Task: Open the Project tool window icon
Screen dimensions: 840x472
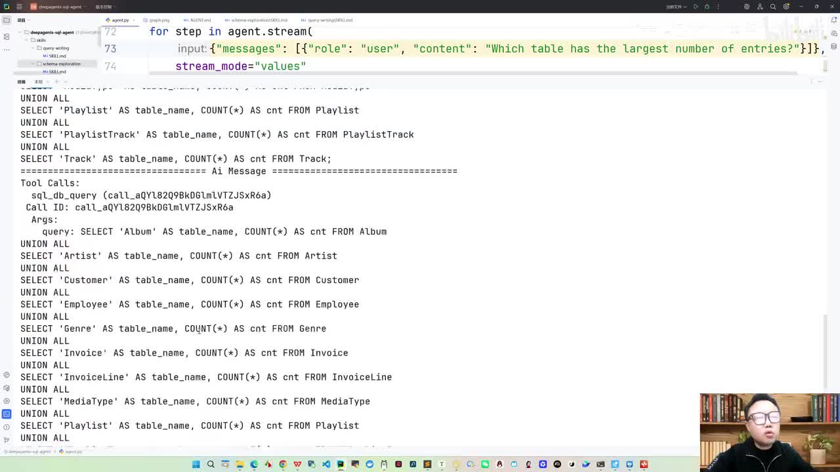Action: 7,20
